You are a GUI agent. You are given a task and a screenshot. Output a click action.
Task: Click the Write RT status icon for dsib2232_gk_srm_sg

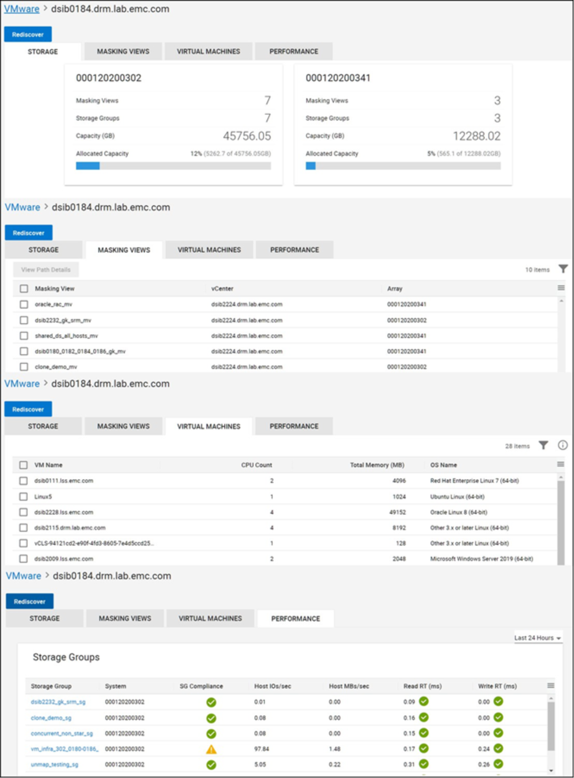click(x=499, y=701)
